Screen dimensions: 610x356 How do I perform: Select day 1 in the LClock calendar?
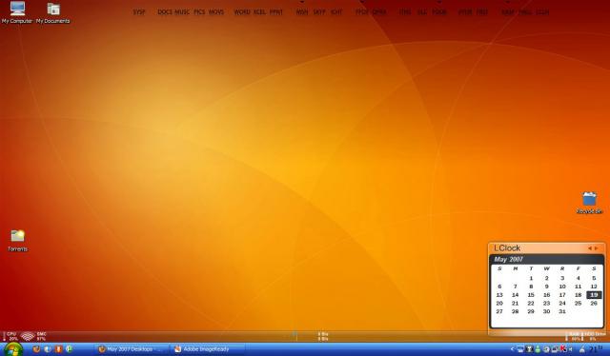(x=531, y=278)
